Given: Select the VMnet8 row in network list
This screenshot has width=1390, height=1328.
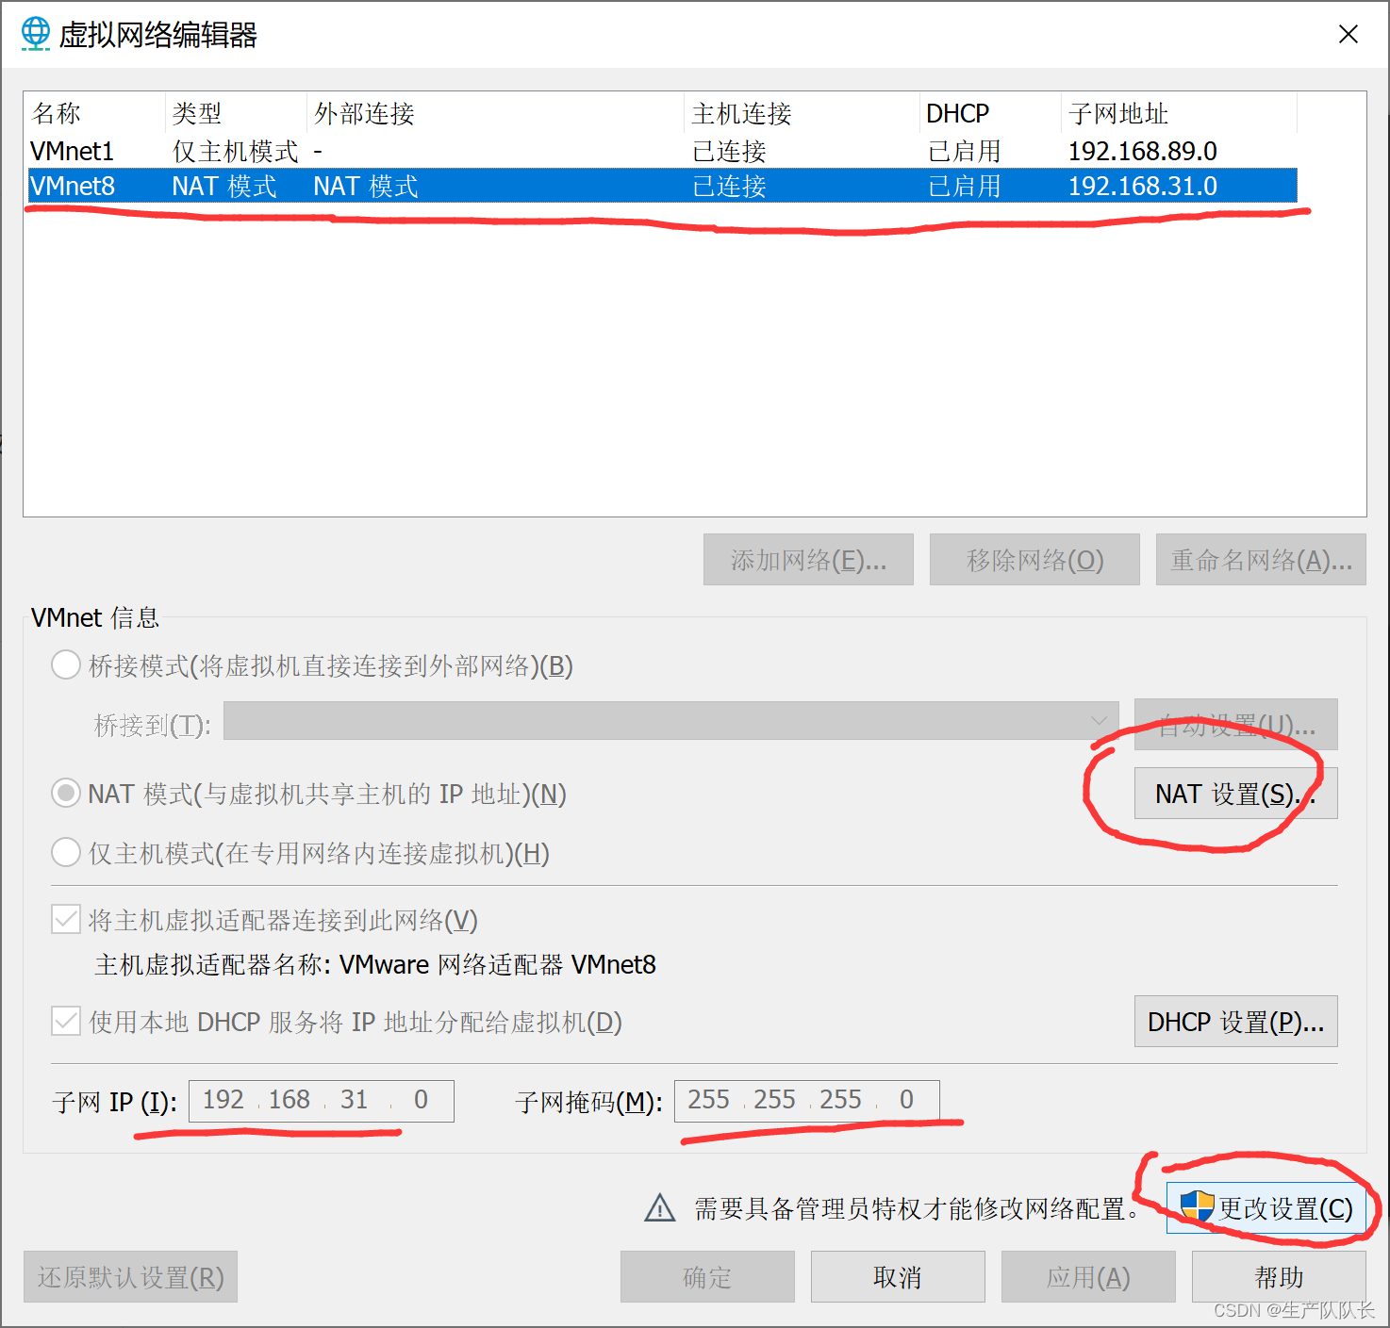Looking at the screenshot, I should (x=662, y=186).
